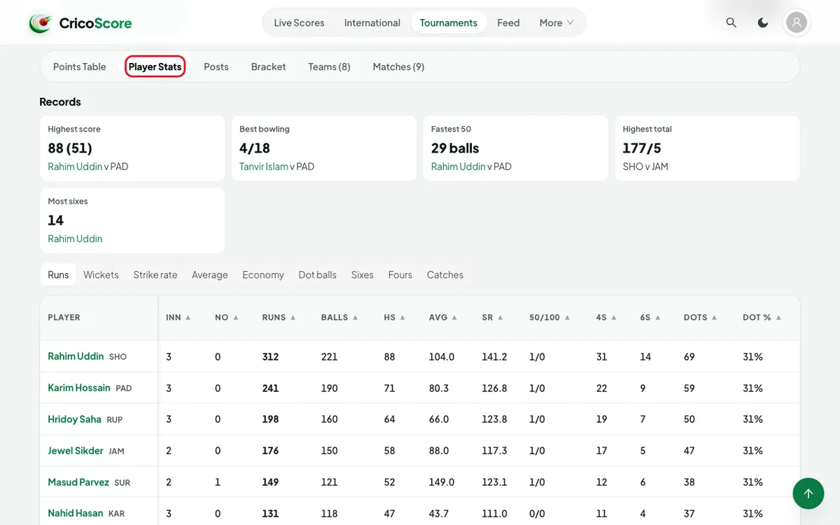Go to Live Scores
Viewport: 840px width, 525px height.
299,22
